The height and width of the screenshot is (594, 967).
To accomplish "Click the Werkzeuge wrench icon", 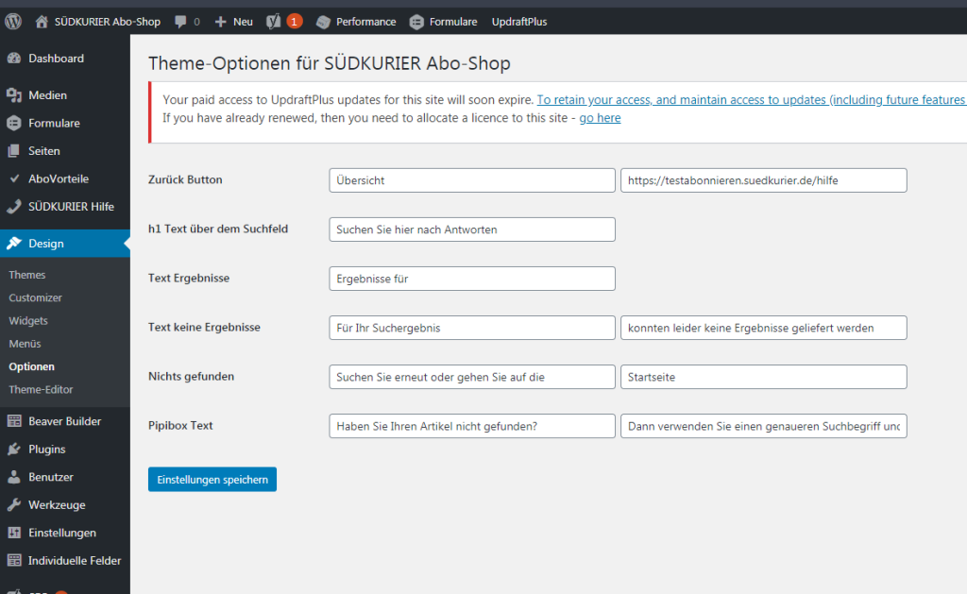I will pos(13,505).
